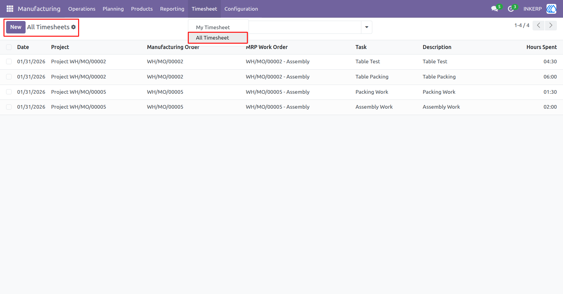Open the apps grid home menu
This screenshot has height=294, width=563.
tap(10, 9)
